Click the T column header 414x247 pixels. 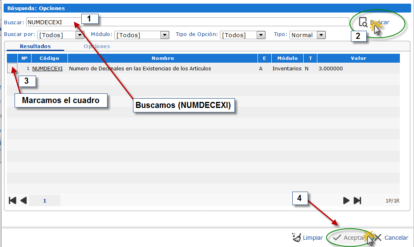pos(310,58)
